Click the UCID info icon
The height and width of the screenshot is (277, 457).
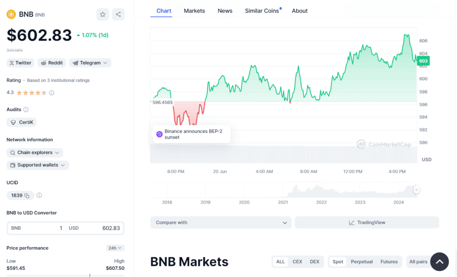click(39, 195)
